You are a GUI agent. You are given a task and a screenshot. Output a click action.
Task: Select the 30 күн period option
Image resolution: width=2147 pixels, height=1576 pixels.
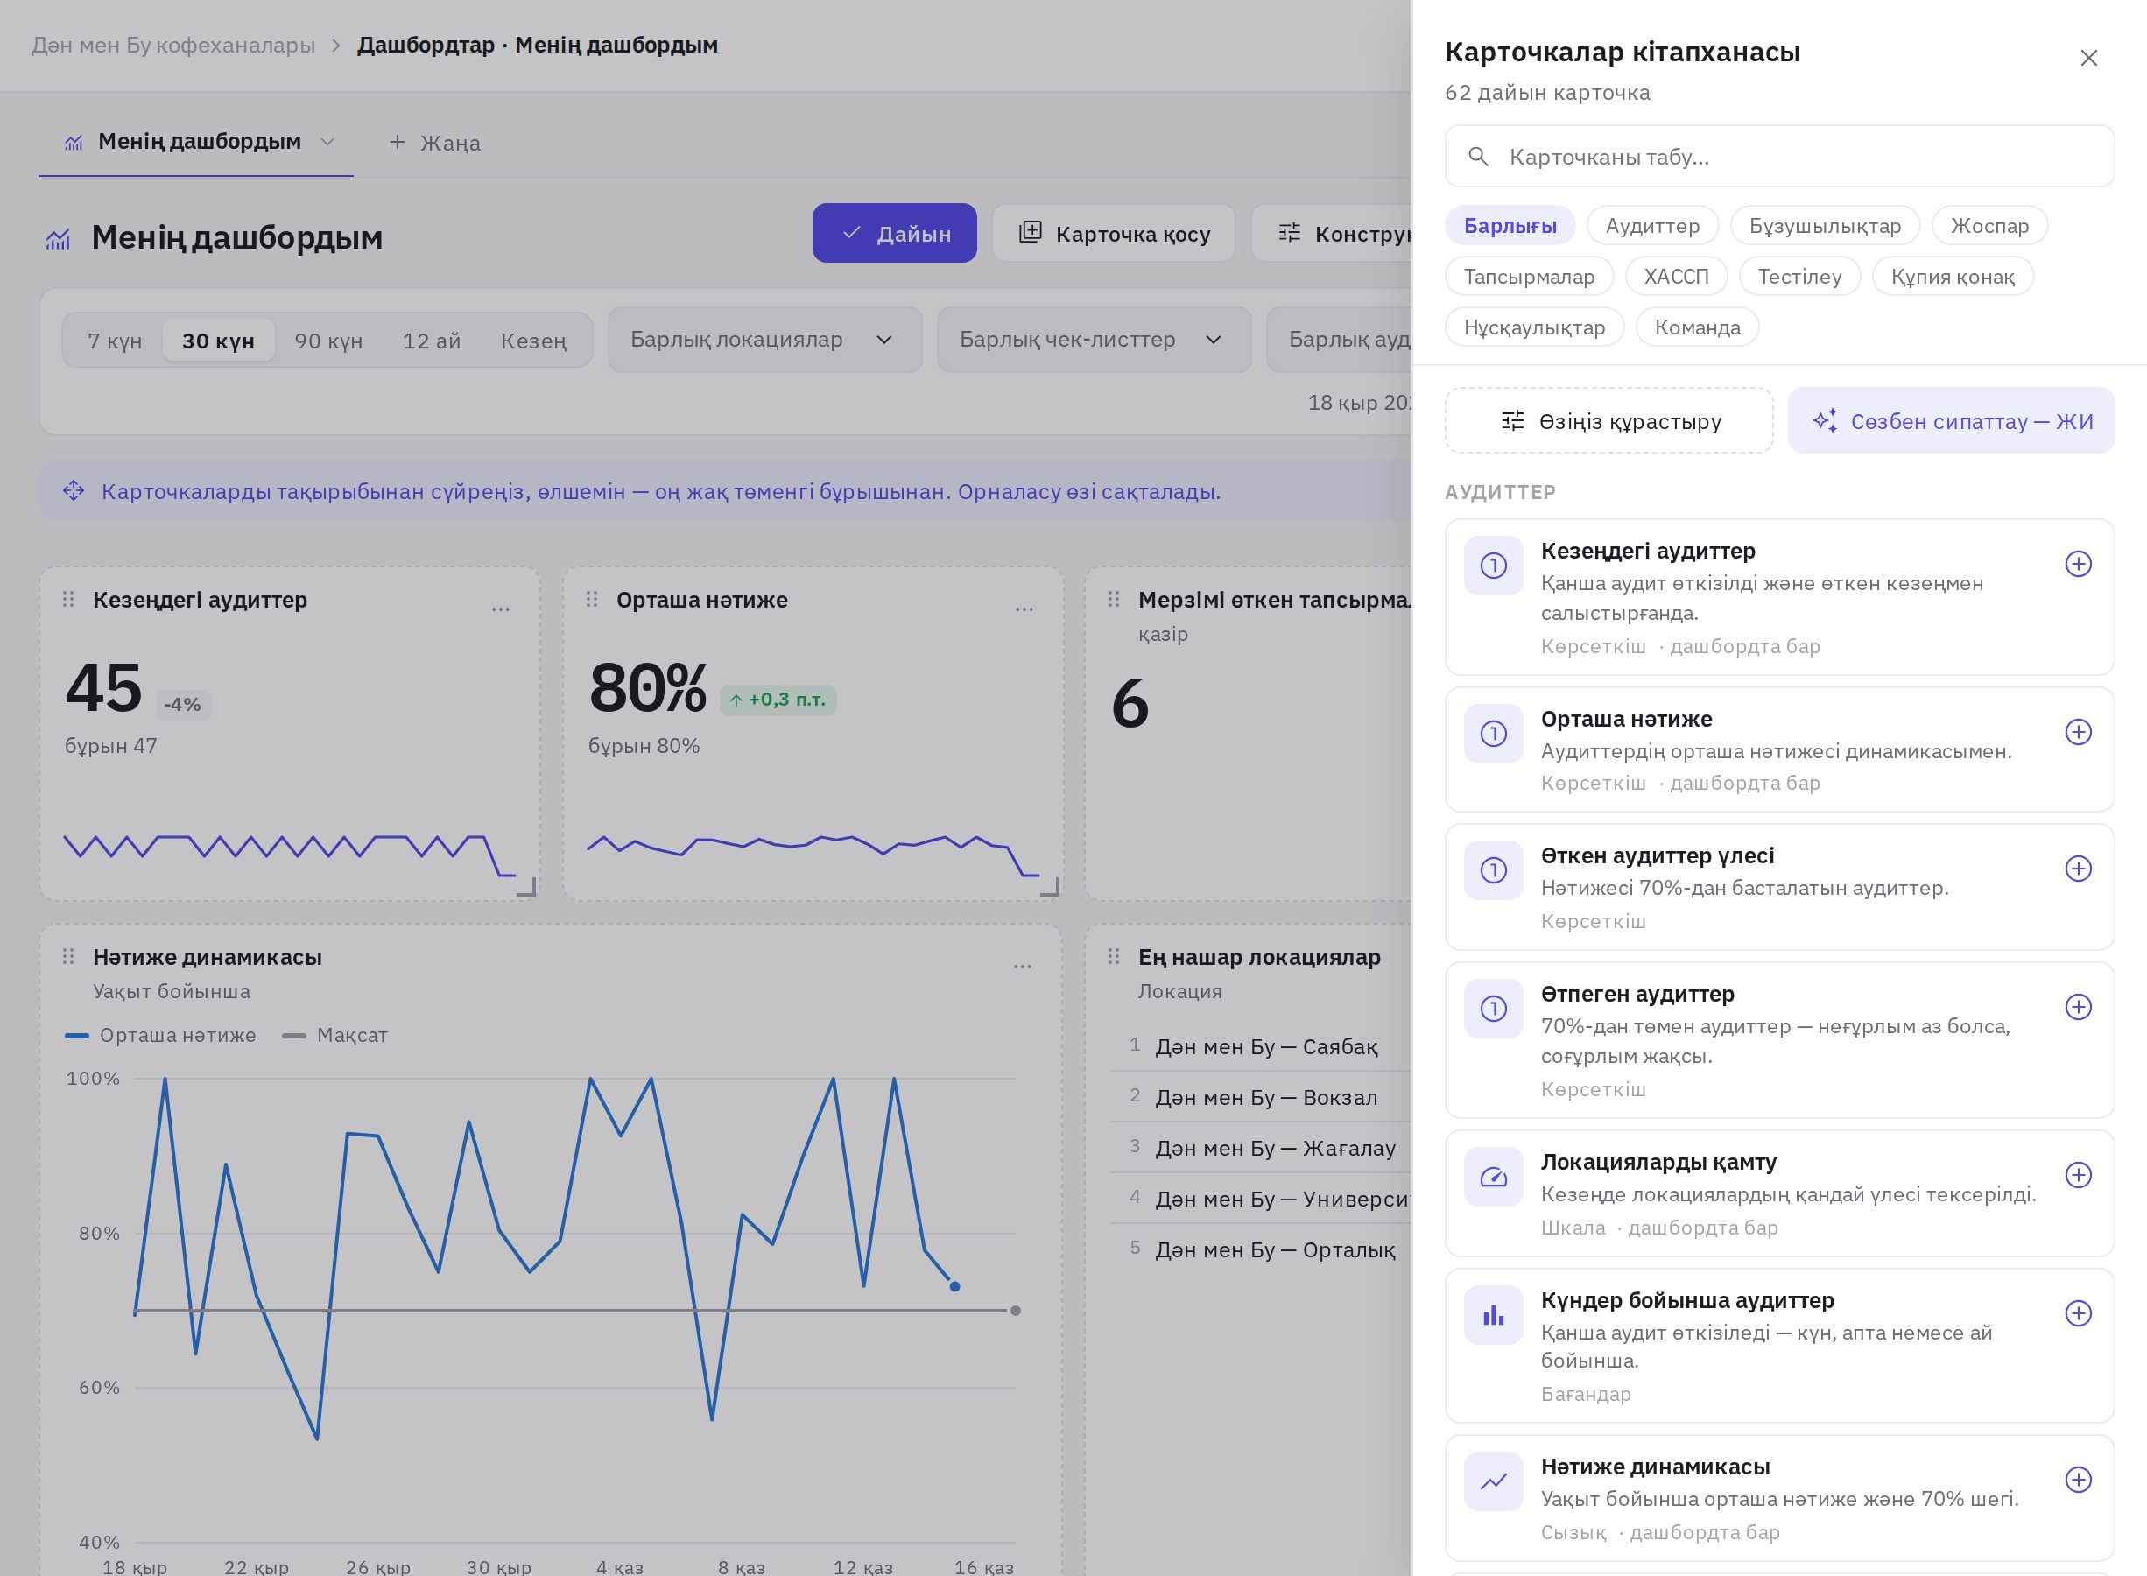click(x=218, y=341)
